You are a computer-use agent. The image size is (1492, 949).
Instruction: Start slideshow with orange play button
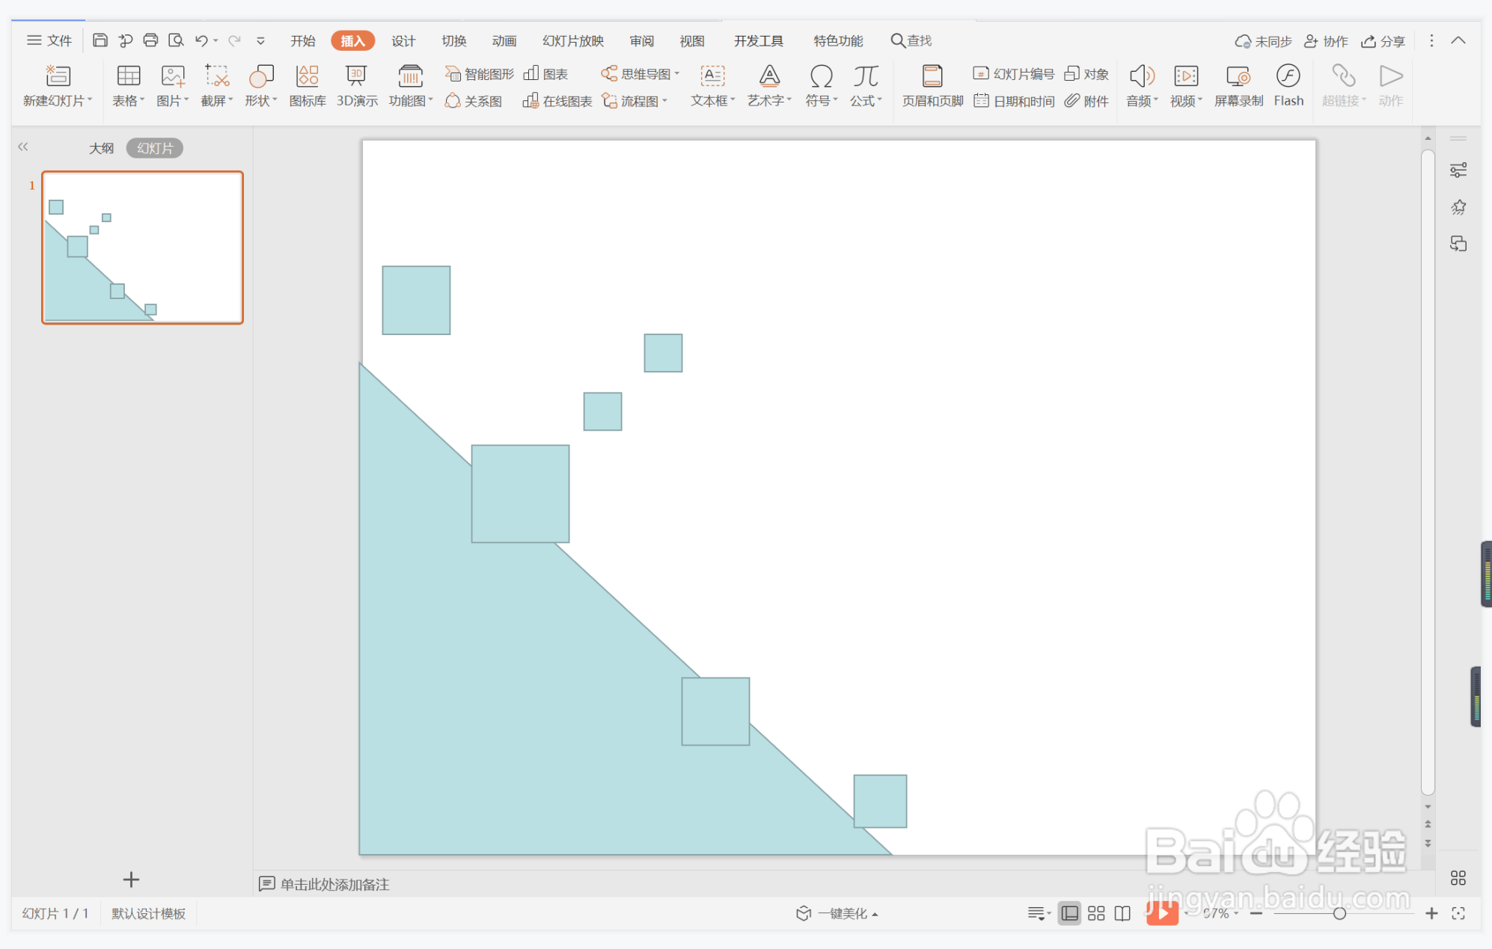point(1161,913)
